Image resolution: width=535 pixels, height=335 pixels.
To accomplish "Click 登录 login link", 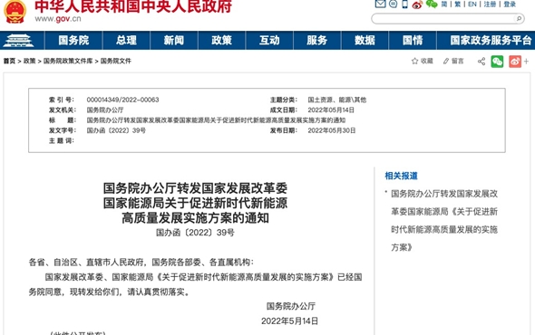I will pyautogui.click(x=510, y=5).
